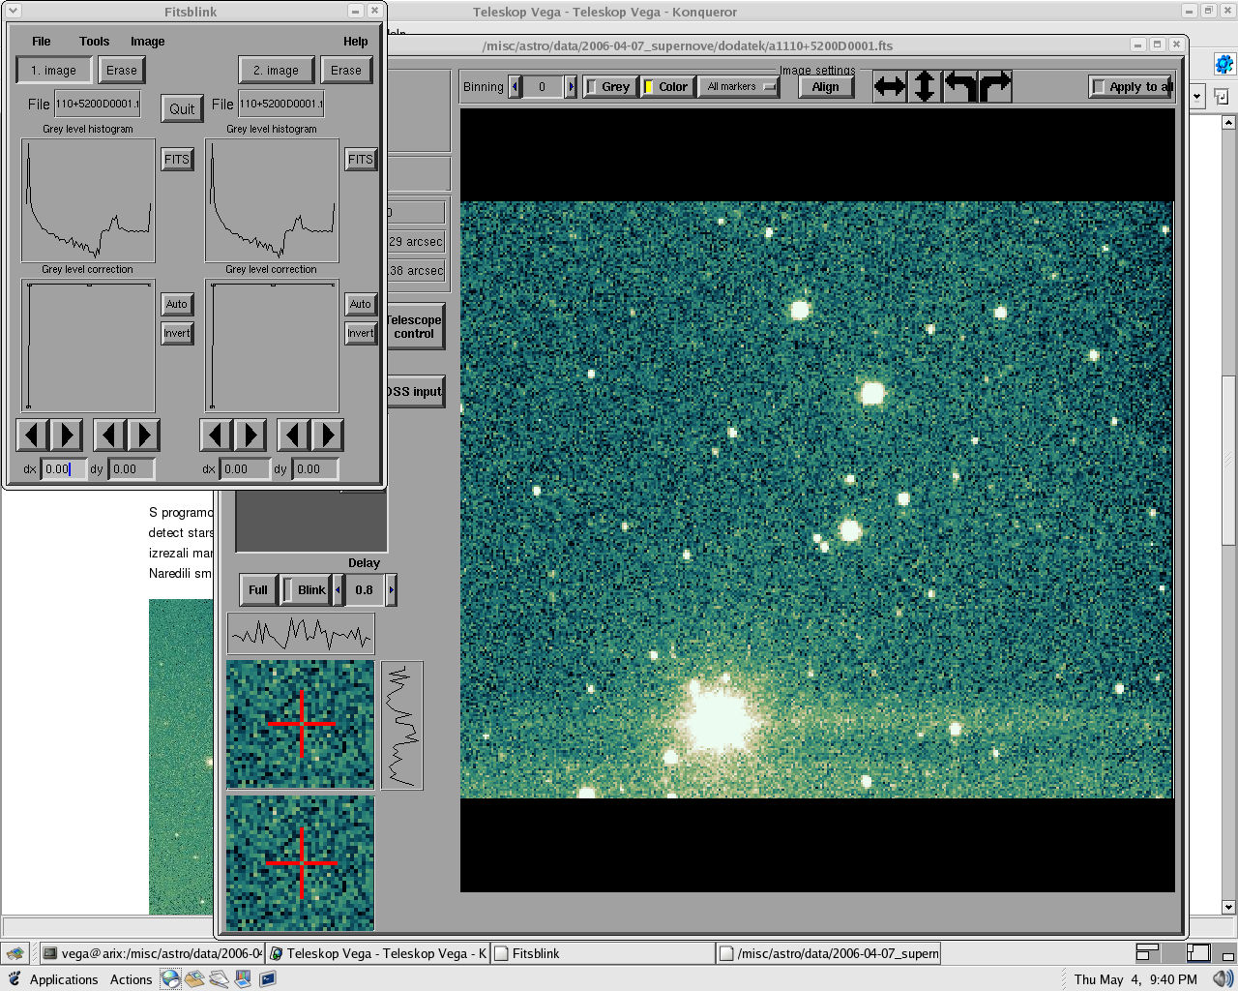
Task: Click the dy input field for image 1
Action: click(x=132, y=469)
